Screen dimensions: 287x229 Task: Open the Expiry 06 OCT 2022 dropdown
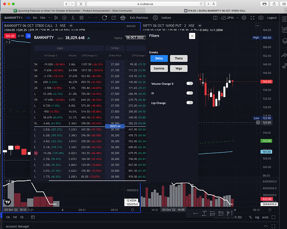click(x=135, y=38)
